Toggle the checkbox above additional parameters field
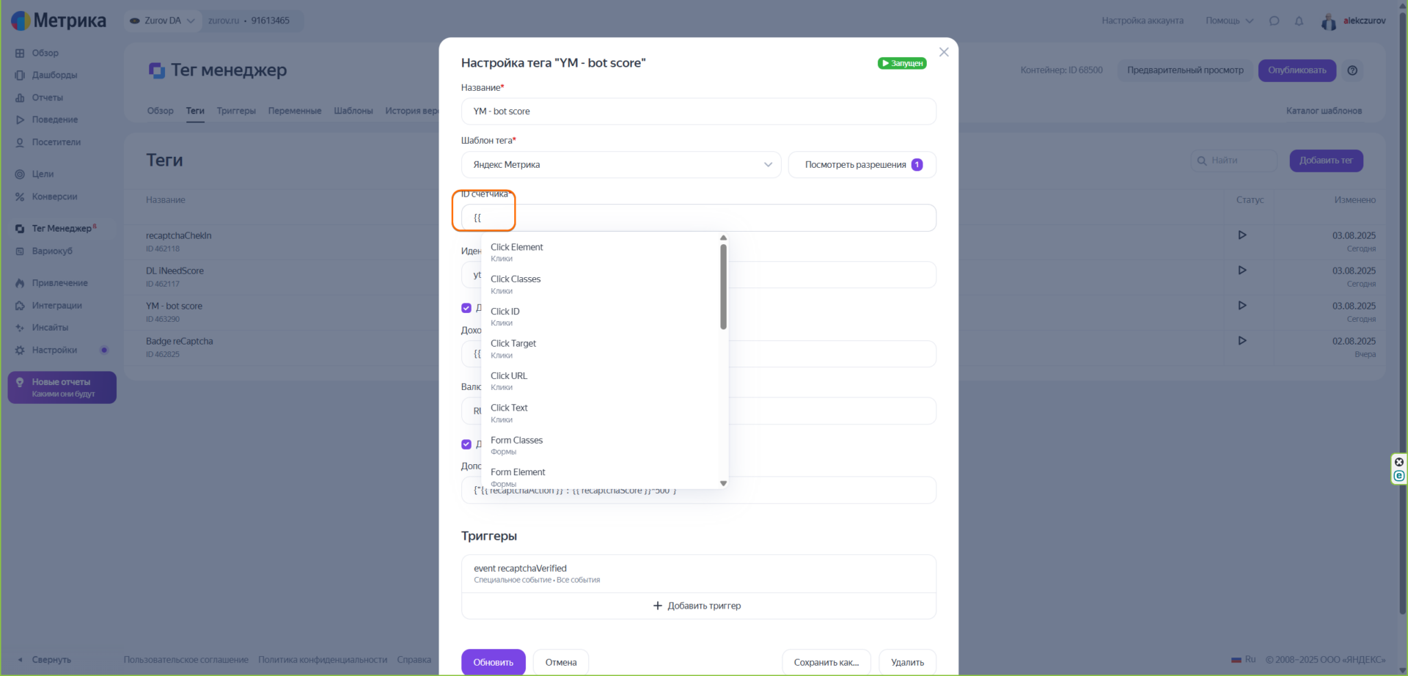The width and height of the screenshot is (1408, 676). coord(466,444)
